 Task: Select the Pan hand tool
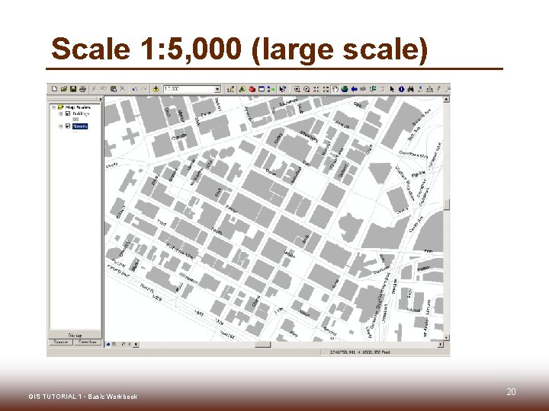[335, 89]
